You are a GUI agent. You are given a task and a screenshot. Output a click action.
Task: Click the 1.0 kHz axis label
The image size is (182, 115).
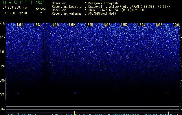3,52
